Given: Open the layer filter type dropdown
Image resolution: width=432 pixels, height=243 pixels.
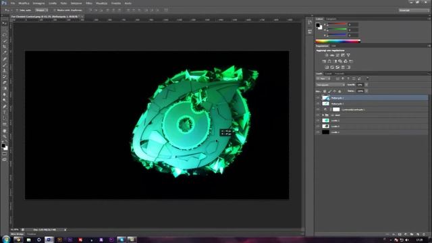Looking at the screenshot, I should click(323, 79).
